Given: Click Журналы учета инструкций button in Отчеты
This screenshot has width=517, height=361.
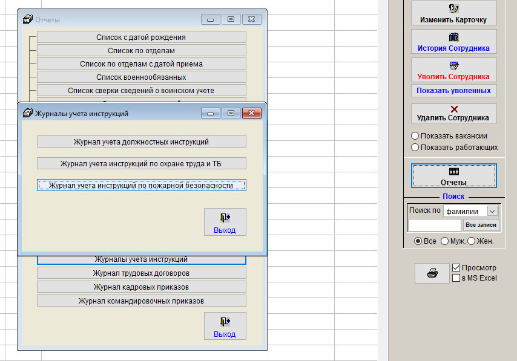Looking at the screenshot, I should (142, 259).
